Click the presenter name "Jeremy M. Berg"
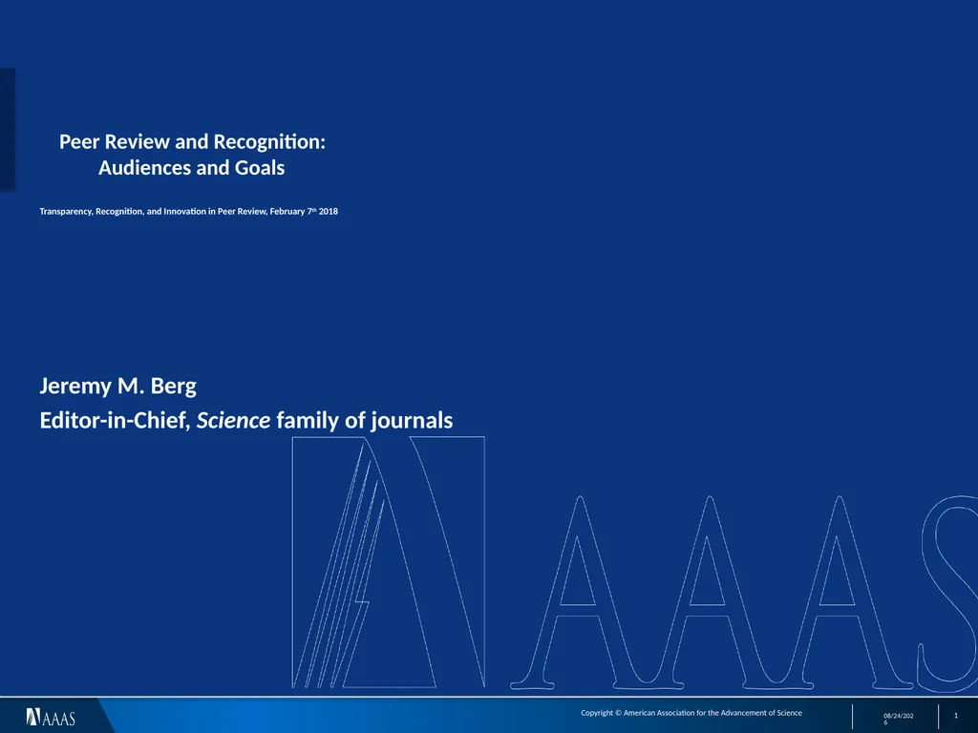The width and height of the screenshot is (978, 733). (x=117, y=386)
